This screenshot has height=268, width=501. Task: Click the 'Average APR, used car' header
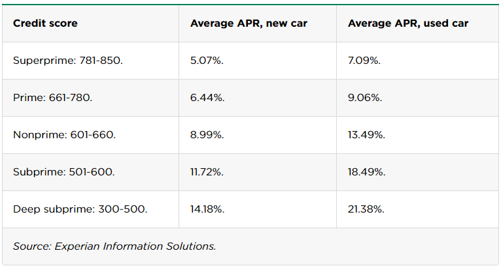407,23
